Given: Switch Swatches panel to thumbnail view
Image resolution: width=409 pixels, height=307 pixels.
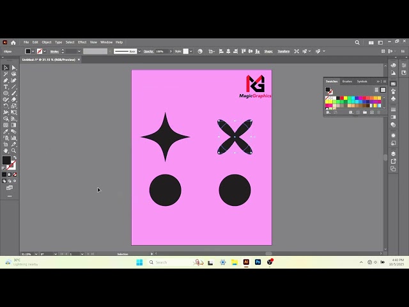Looking at the screenshot, I should tap(383, 90).
